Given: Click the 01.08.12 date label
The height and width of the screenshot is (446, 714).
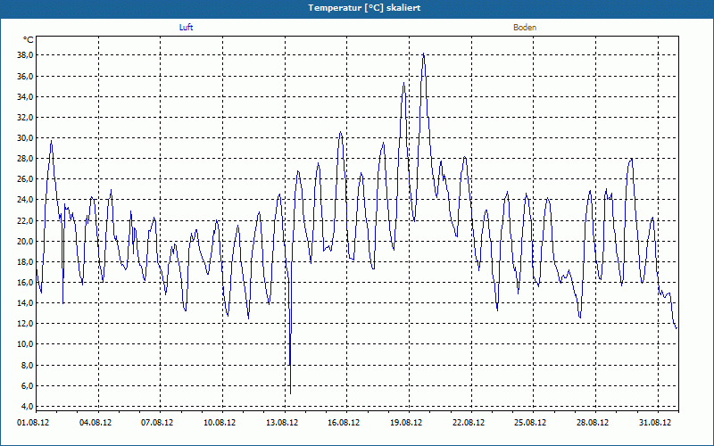Looking at the screenshot, I should point(33,422).
